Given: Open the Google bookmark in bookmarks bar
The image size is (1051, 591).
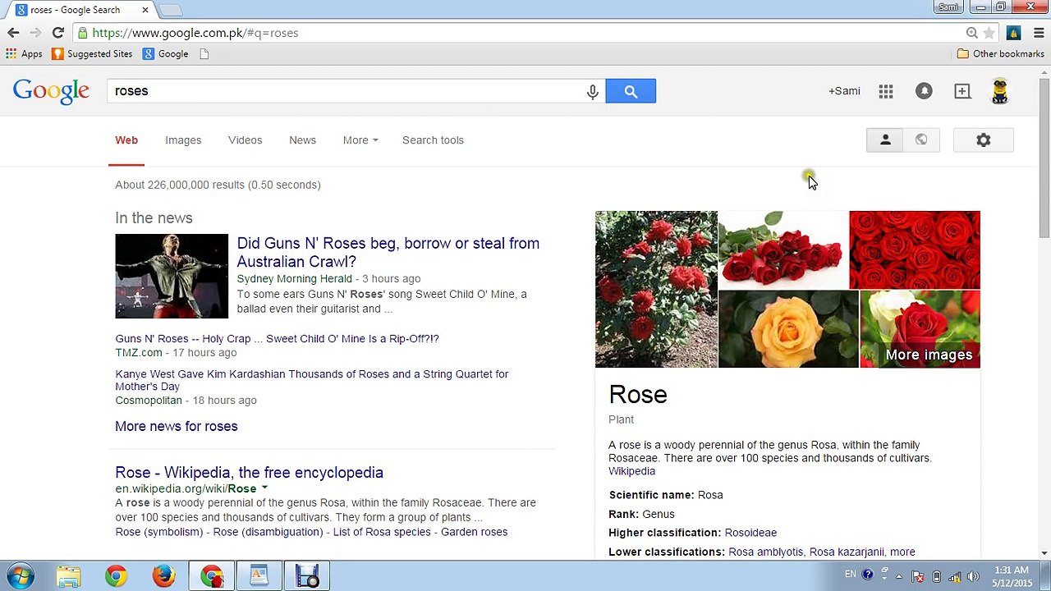Looking at the screenshot, I should click(x=166, y=53).
